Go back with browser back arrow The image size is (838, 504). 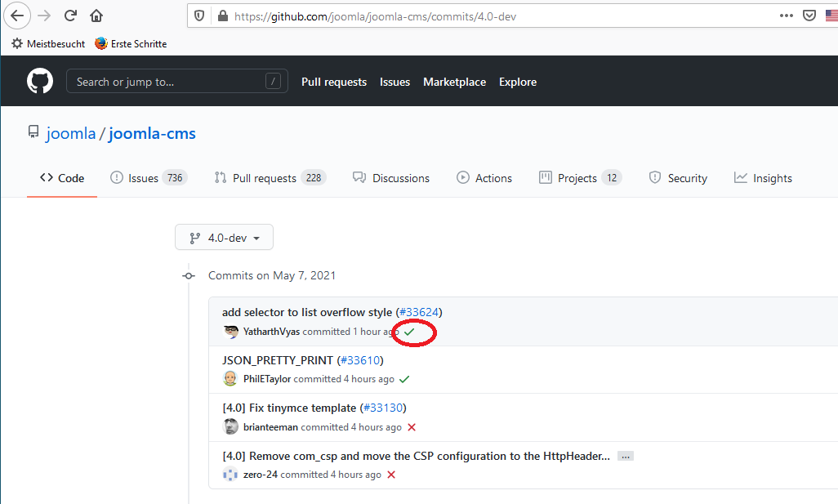coord(17,16)
